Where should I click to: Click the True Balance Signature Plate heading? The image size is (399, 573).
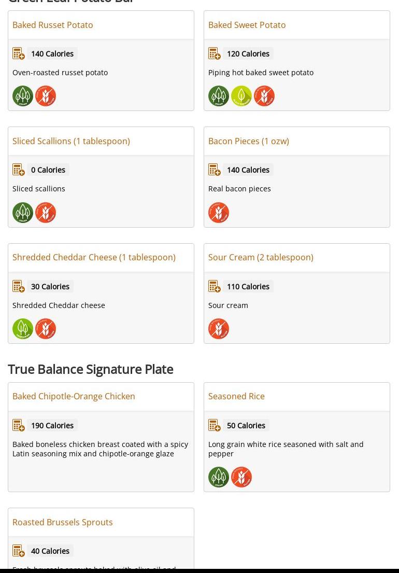click(91, 369)
